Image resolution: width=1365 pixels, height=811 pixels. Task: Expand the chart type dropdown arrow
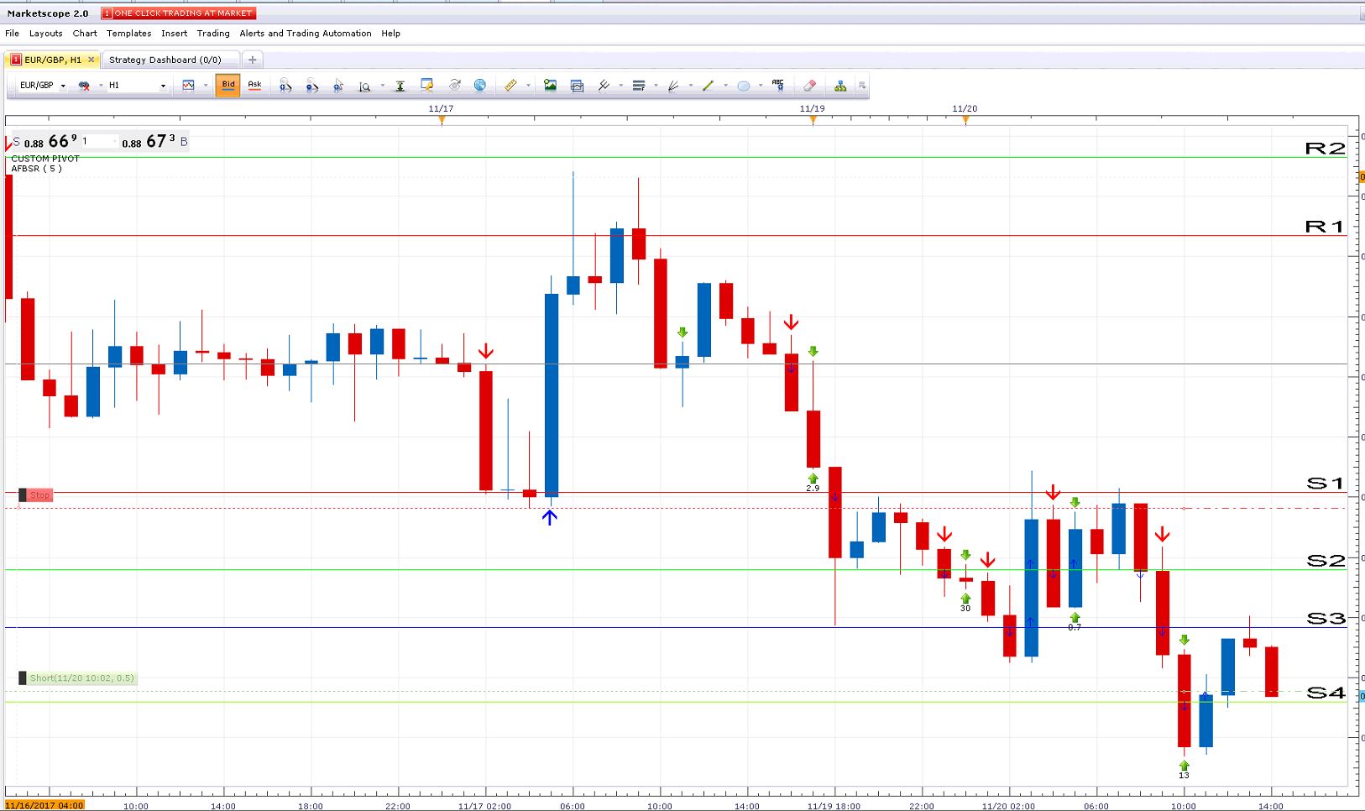(x=206, y=86)
